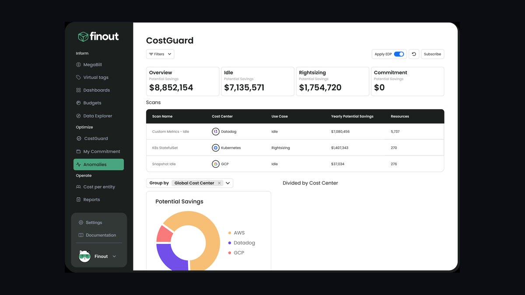This screenshot has height=295, width=525.
Task: Remove the Global Cost Center chip via x
Action: pos(219,183)
